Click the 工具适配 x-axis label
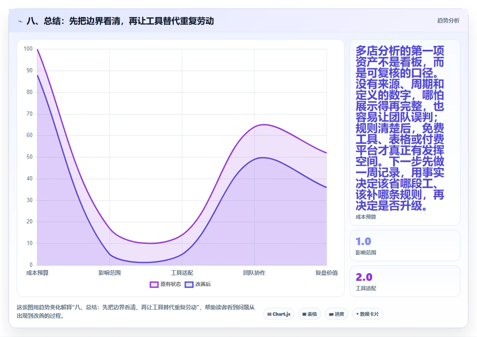This screenshot has height=337, width=477. (182, 273)
